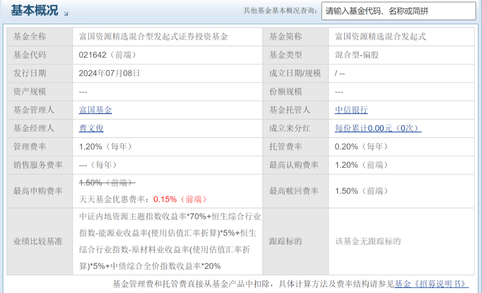Viewport: 482px width, 293px height.
Task: Click the arrow icon beside 基本概况 heading
Action: pyautogui.click(x=66, y=13)
